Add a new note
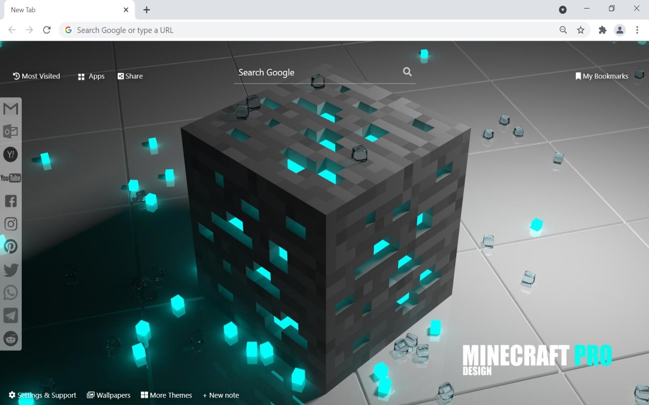Screen dimensions: 649x405 tap(221, 395)
